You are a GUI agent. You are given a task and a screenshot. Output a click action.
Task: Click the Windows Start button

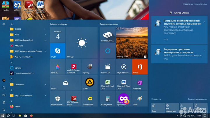[3, 116]
